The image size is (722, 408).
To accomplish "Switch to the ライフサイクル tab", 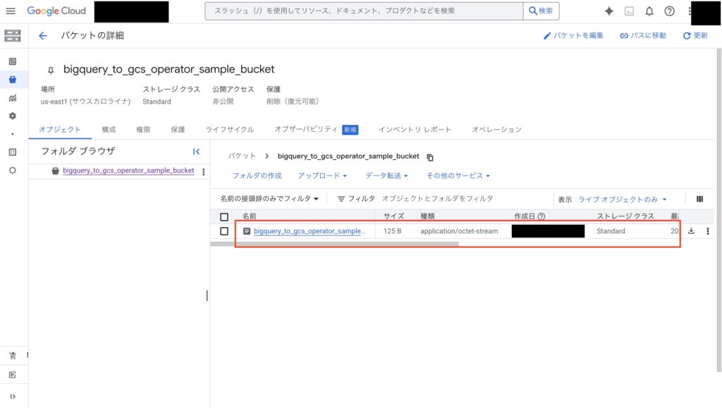I will 229,130.
